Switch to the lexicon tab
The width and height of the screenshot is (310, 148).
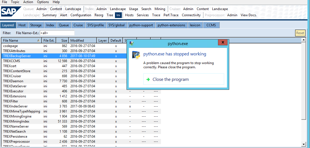coord(195,25)
